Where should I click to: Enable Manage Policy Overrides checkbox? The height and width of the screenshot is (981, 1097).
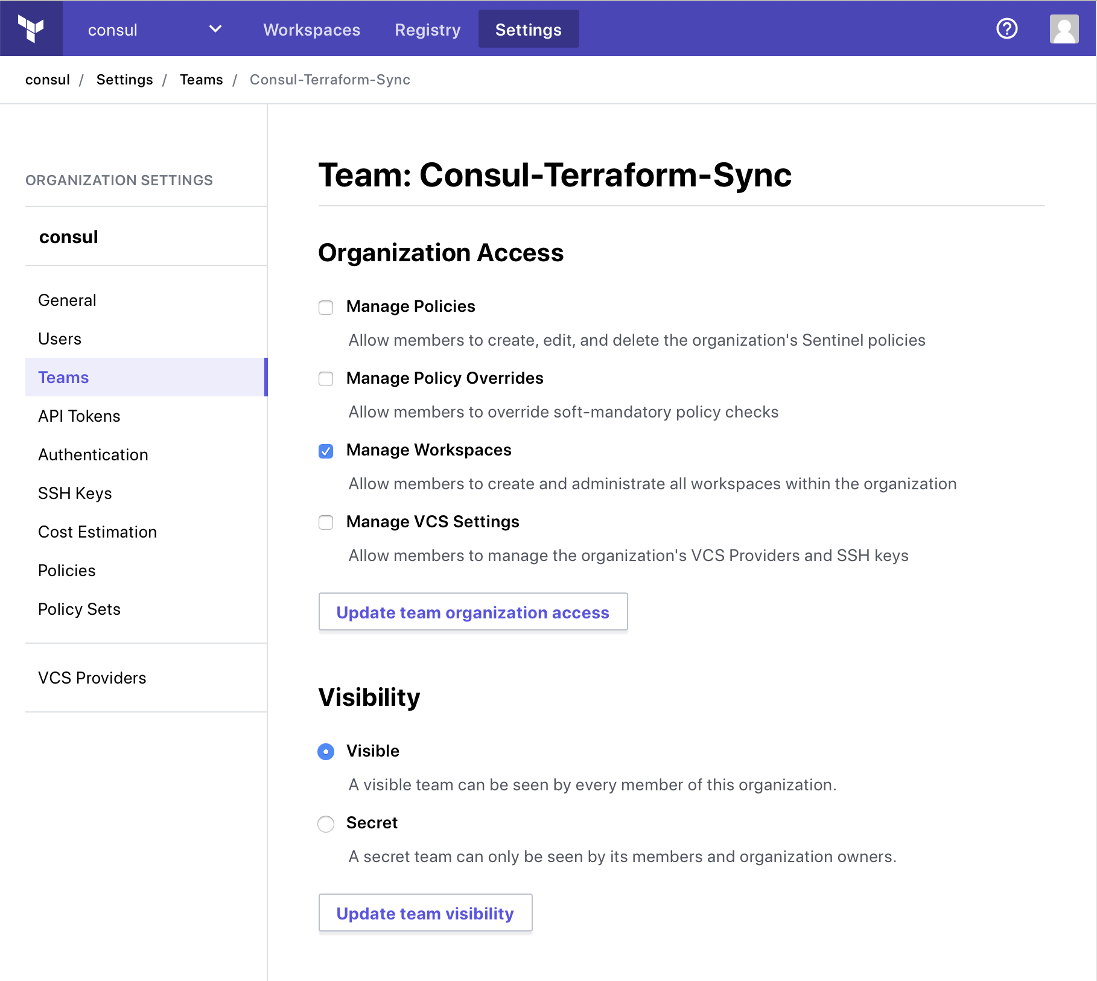tap(326, 379)
